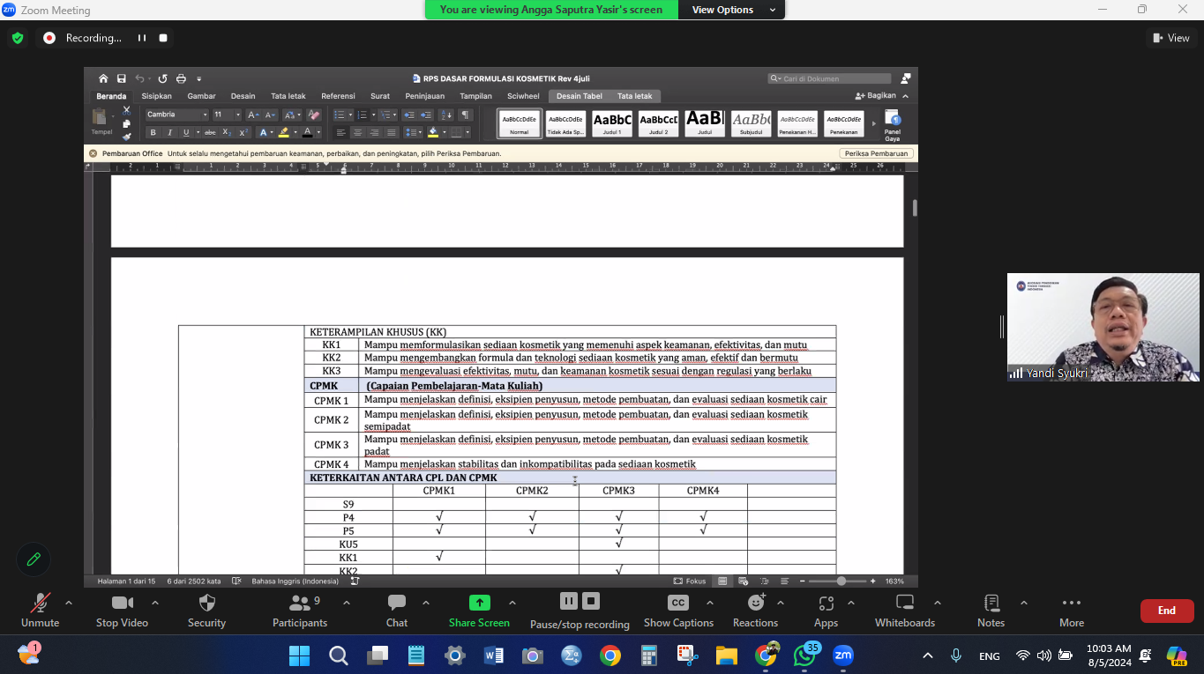The width and height of the screenshot is (1204, 674).
Task: Open the Reactions panel
Action: click(x=755, y=604)
